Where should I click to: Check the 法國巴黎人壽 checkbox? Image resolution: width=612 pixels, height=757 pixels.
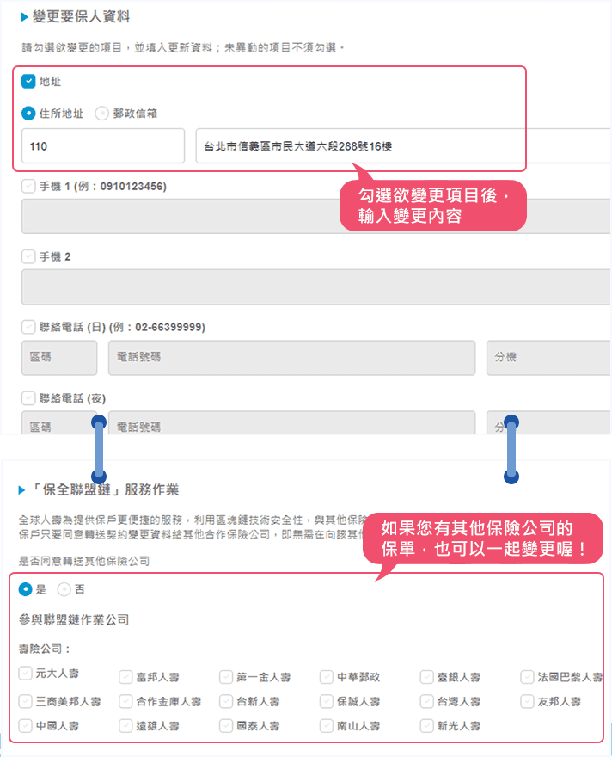pos(527,677)
